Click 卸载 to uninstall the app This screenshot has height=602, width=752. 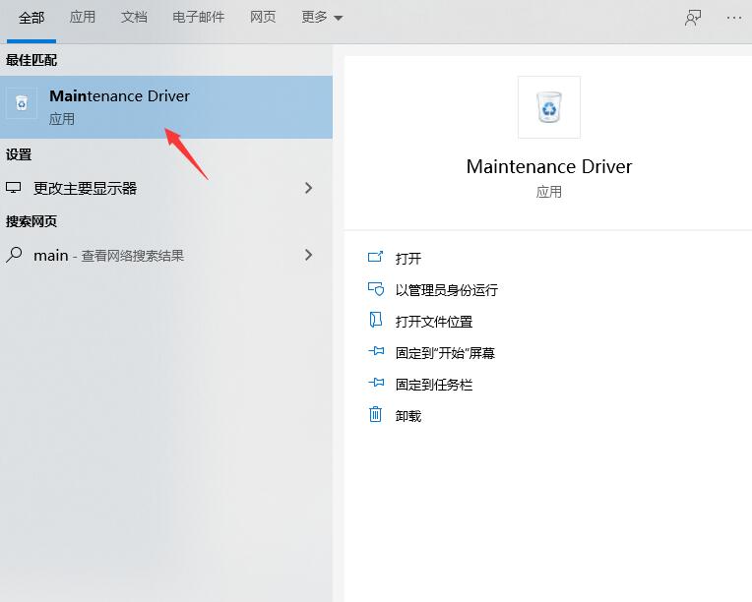[407, 416]
